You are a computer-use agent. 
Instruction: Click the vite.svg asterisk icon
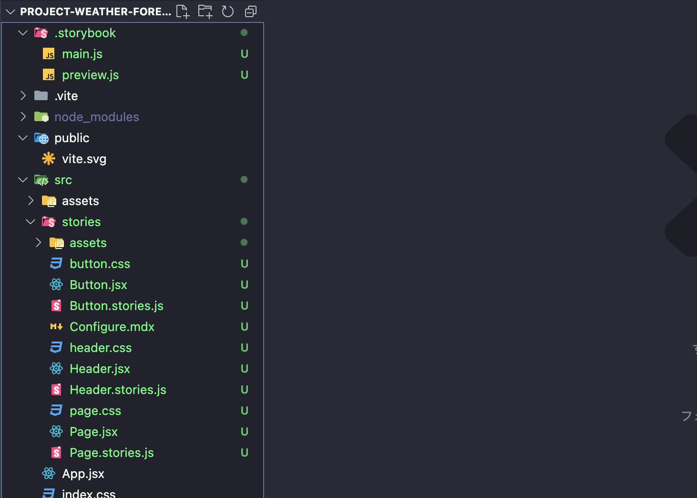click(49, 158)
